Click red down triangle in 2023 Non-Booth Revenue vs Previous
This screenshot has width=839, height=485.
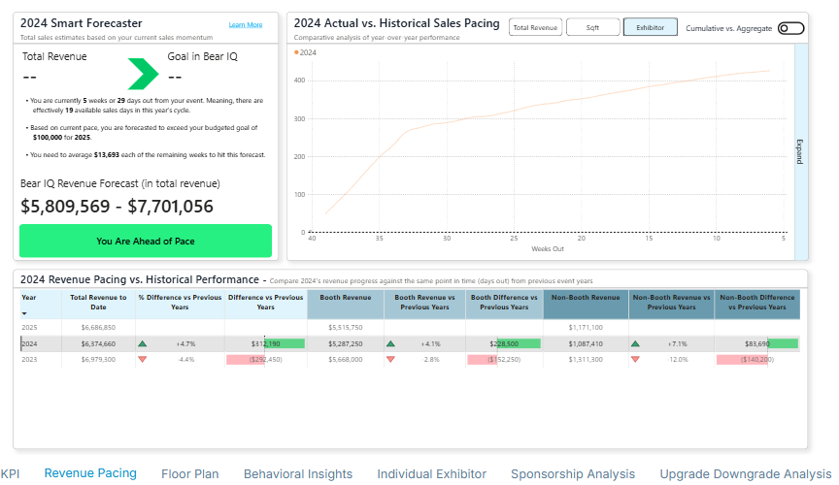(x=636, y=359)
